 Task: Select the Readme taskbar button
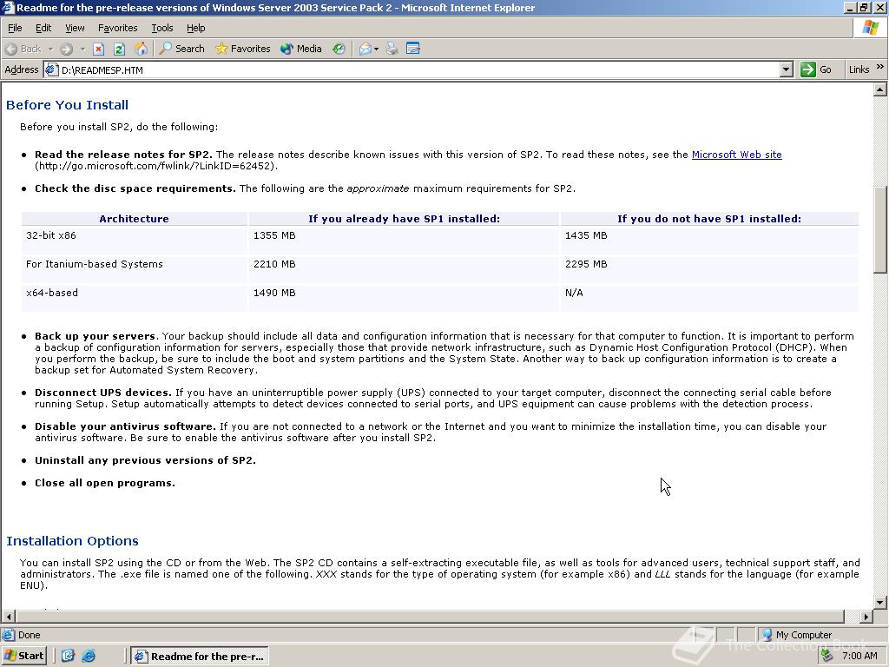point(200,657)
